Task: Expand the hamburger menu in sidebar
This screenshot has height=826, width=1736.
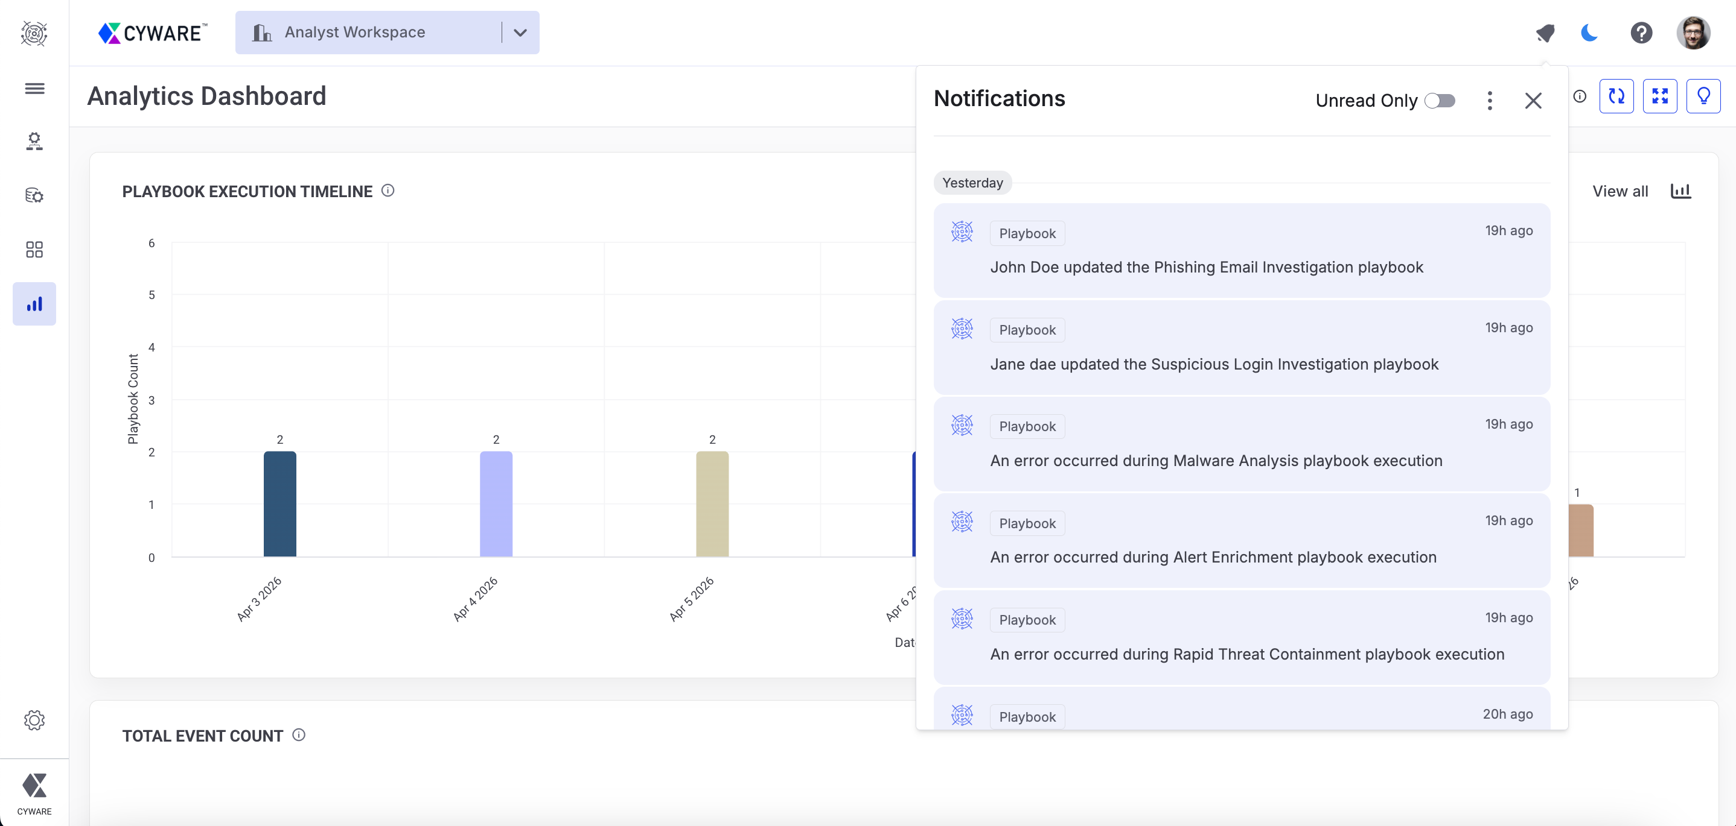Action: pyautogui.click(x=34, y=88)
